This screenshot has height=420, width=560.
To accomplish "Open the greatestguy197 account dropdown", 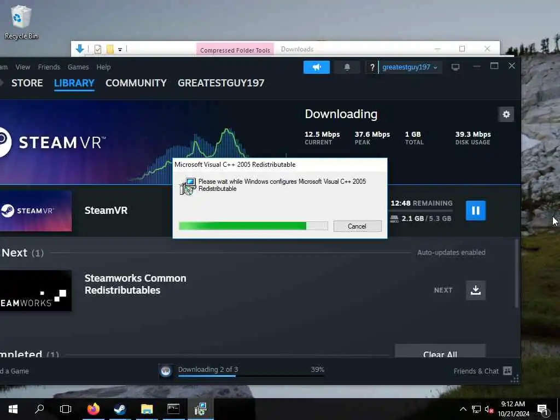I will point(410,67).
